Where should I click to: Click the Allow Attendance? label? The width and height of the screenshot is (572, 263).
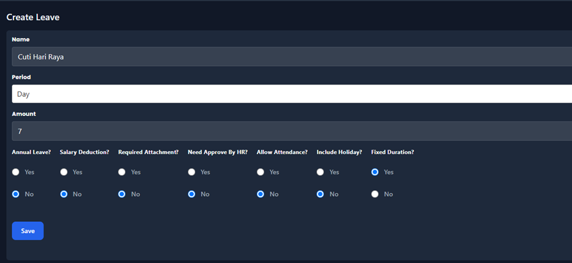pos(283,152)
